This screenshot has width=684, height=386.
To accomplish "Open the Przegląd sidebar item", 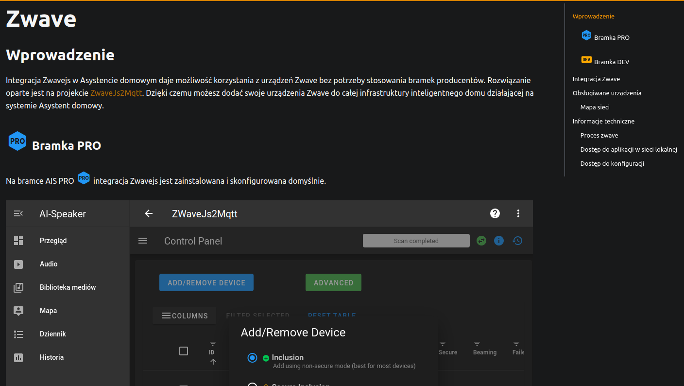I will 68,241.
